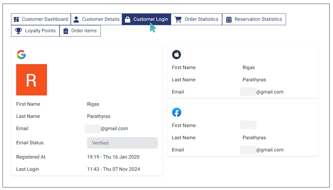Click last name Parathyras in Google card
Screen dimensions: 333x190
click(x=99, y=116)
